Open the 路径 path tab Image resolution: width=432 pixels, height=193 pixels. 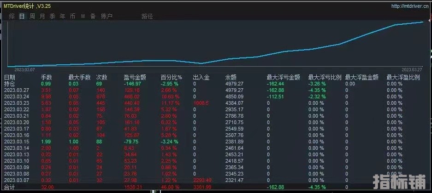[x=147, y=16]
